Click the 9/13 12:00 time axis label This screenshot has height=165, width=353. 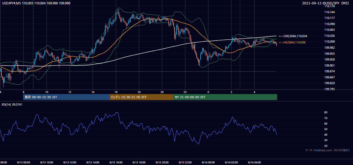[70, 163]
